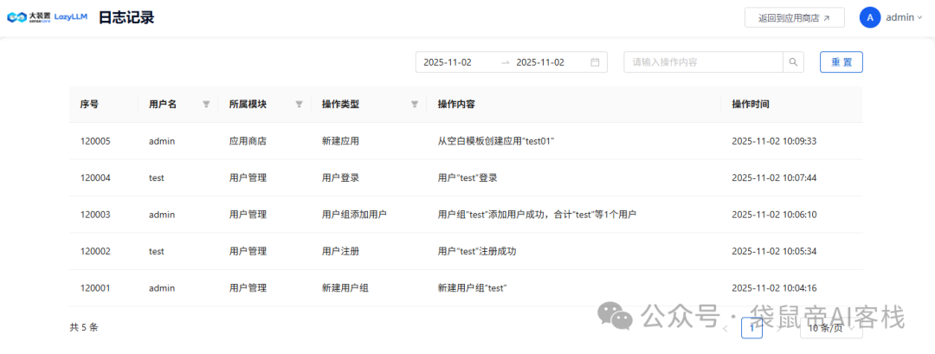
Task: Click the search magnifier icon
Action: (793, 62)
